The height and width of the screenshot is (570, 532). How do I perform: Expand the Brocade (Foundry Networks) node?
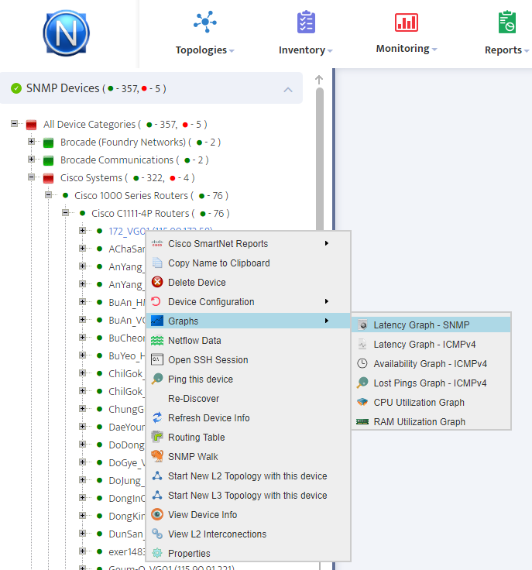[x=31, y=142]
